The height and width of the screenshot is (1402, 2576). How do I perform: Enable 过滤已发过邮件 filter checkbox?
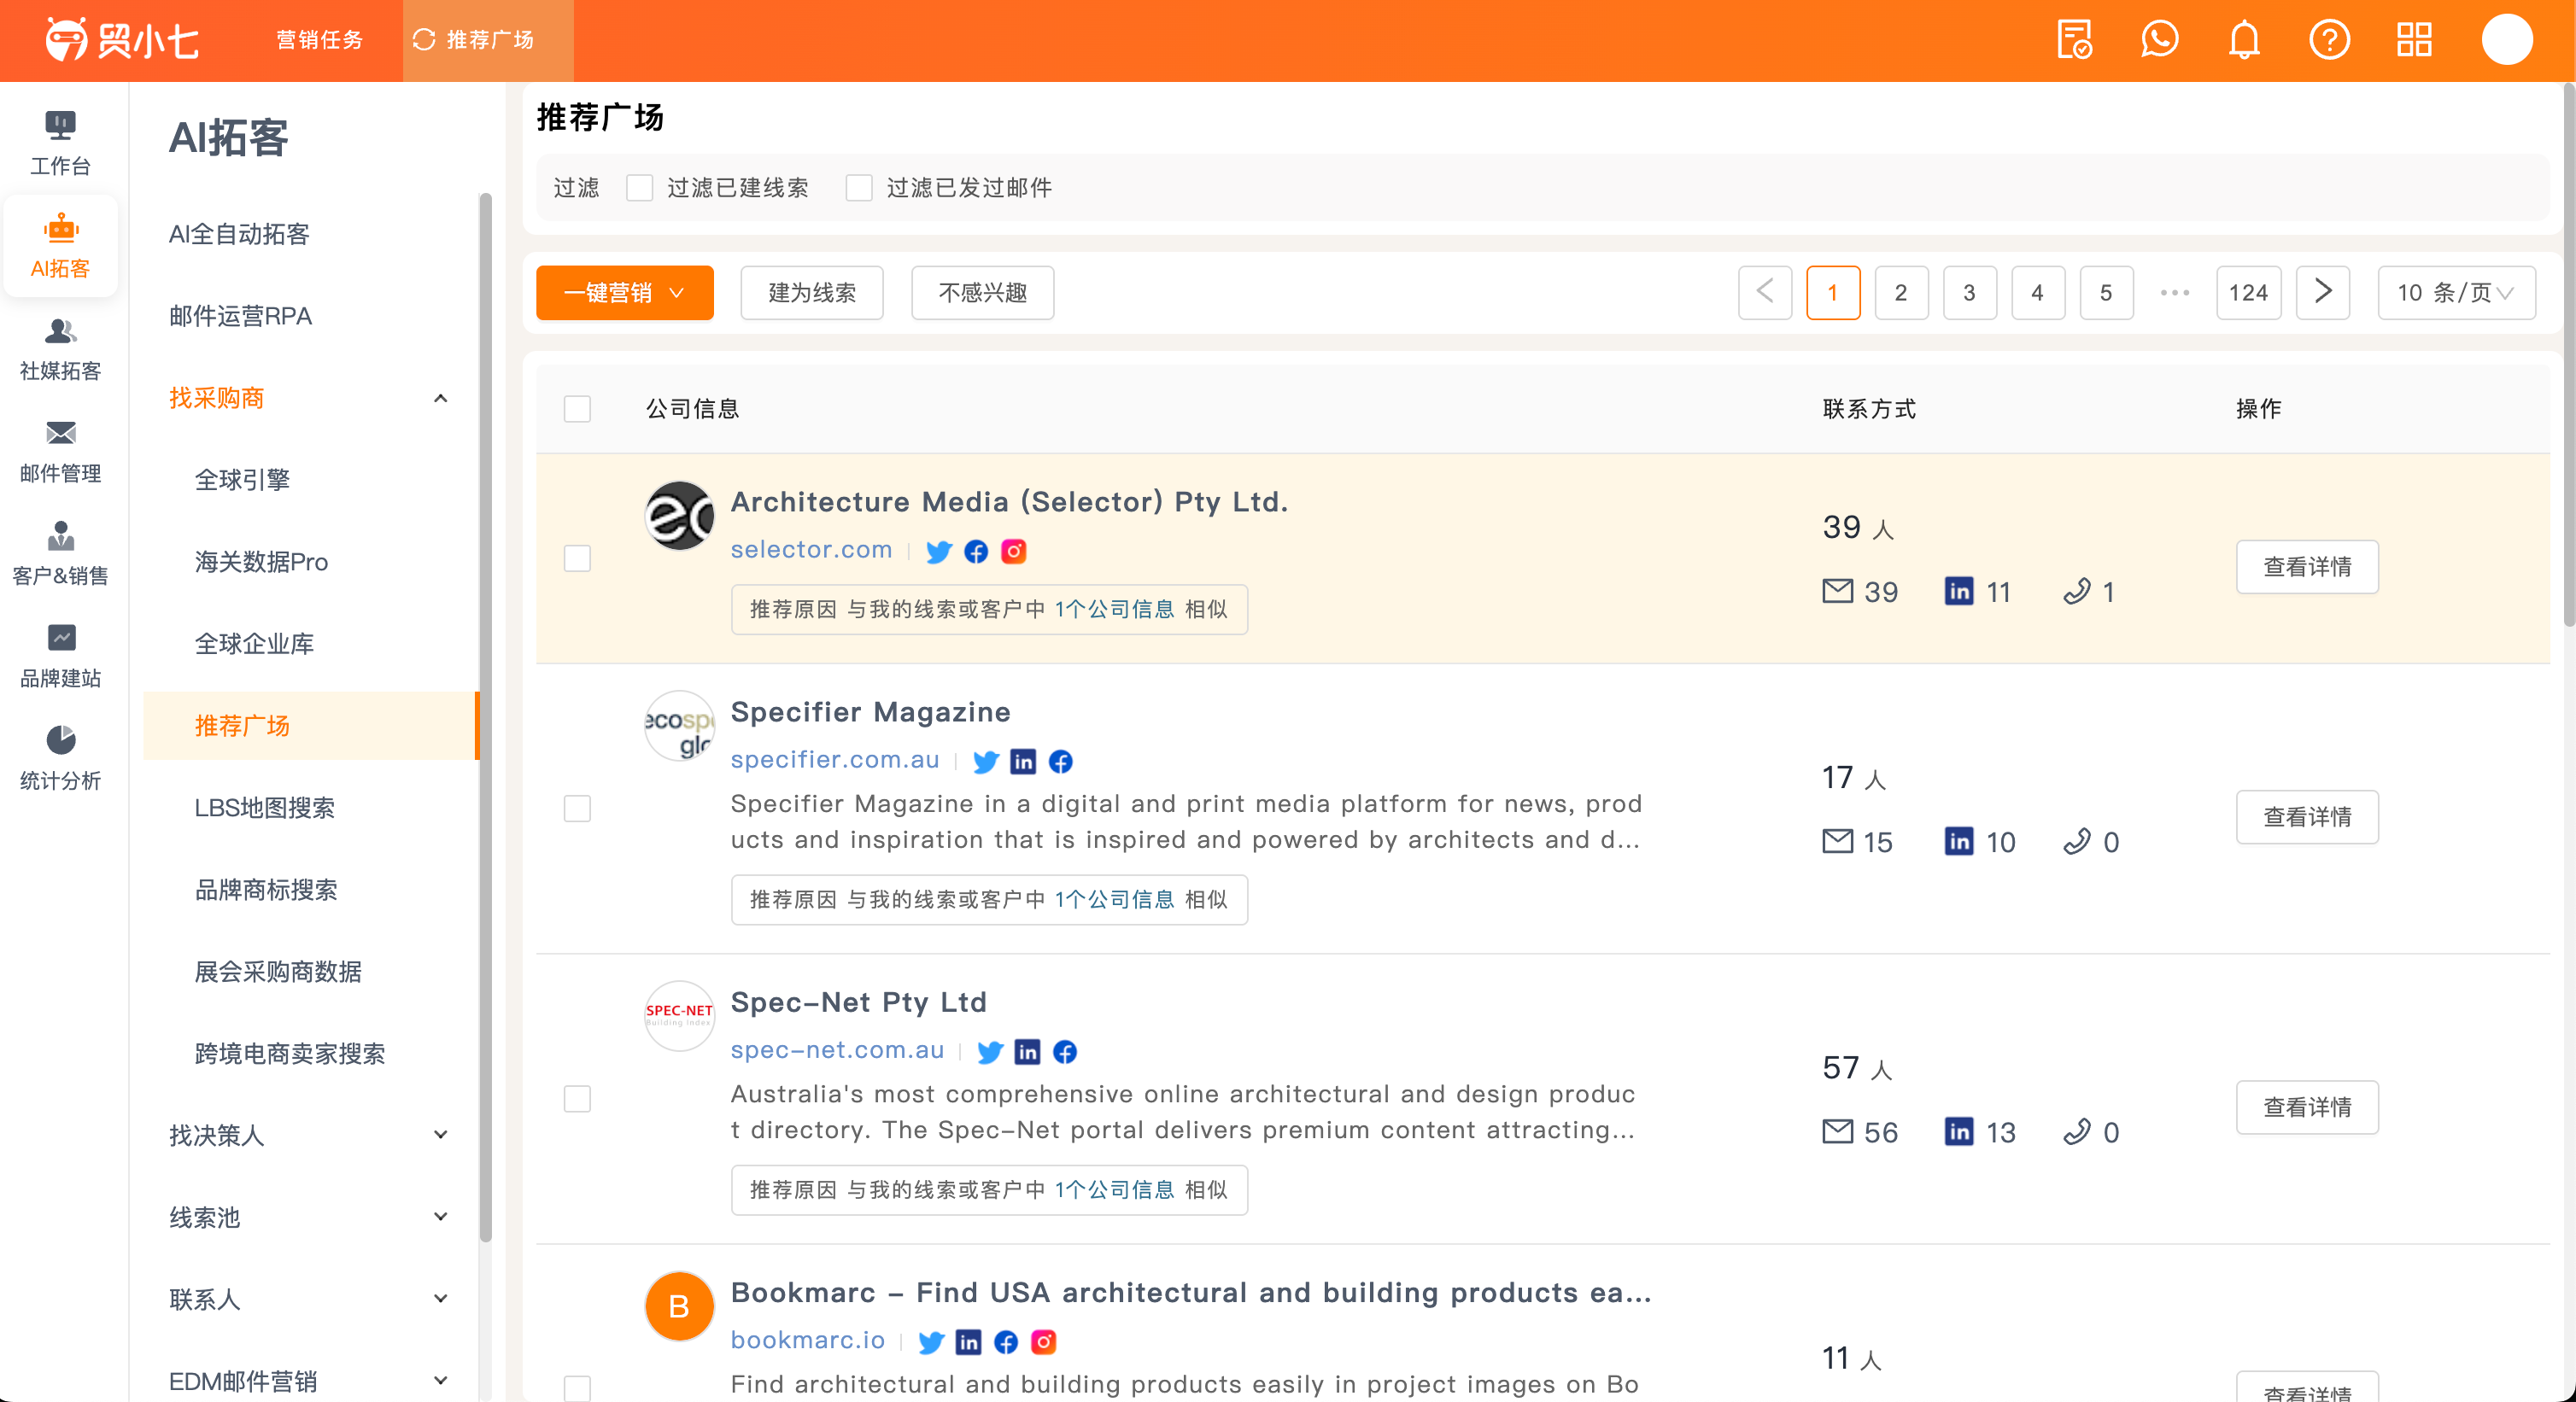click(859, 187)
